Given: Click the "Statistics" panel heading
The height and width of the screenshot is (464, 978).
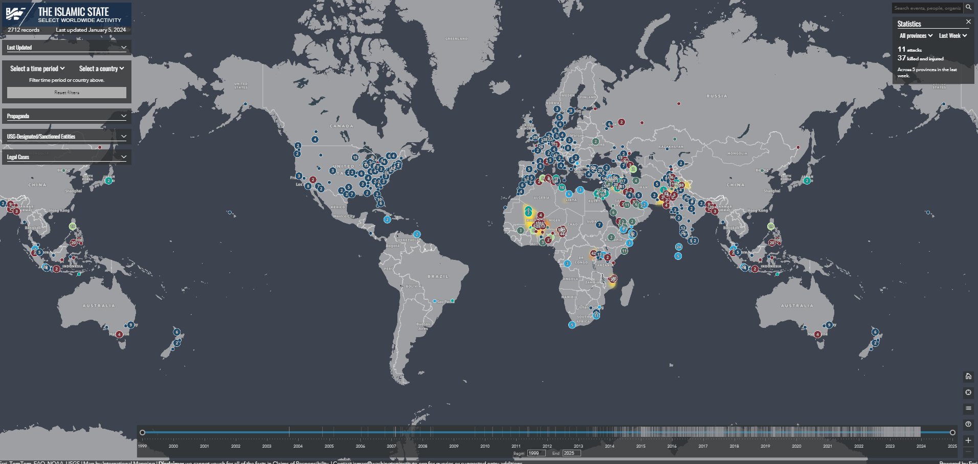Looking at the screenshot, I should [x=909, y=24].
